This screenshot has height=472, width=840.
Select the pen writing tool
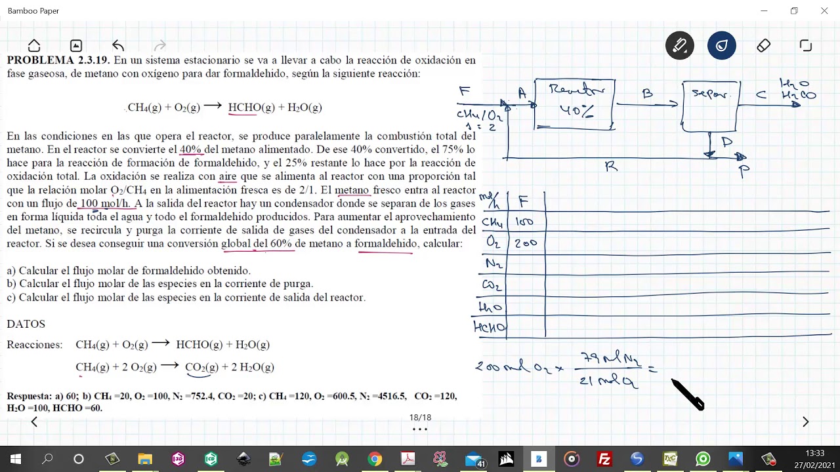(680, 46)
